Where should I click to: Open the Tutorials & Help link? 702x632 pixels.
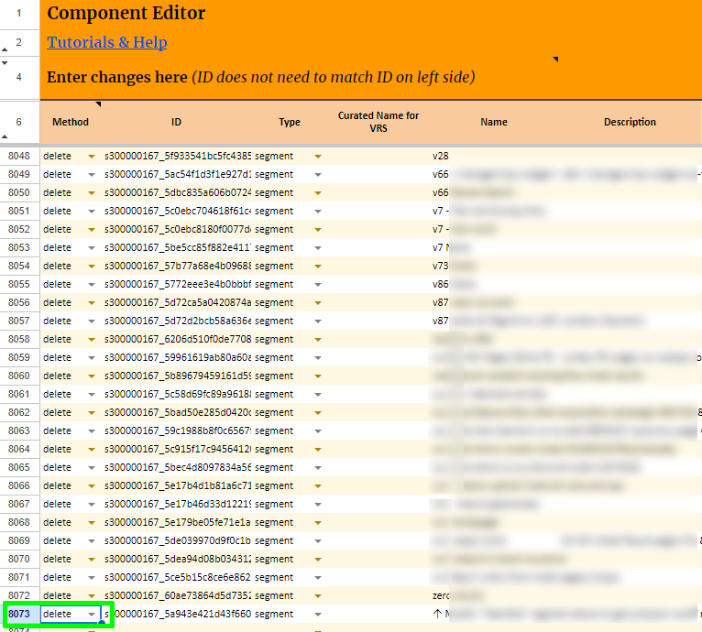pyautogui.click(x=107, y=42)
